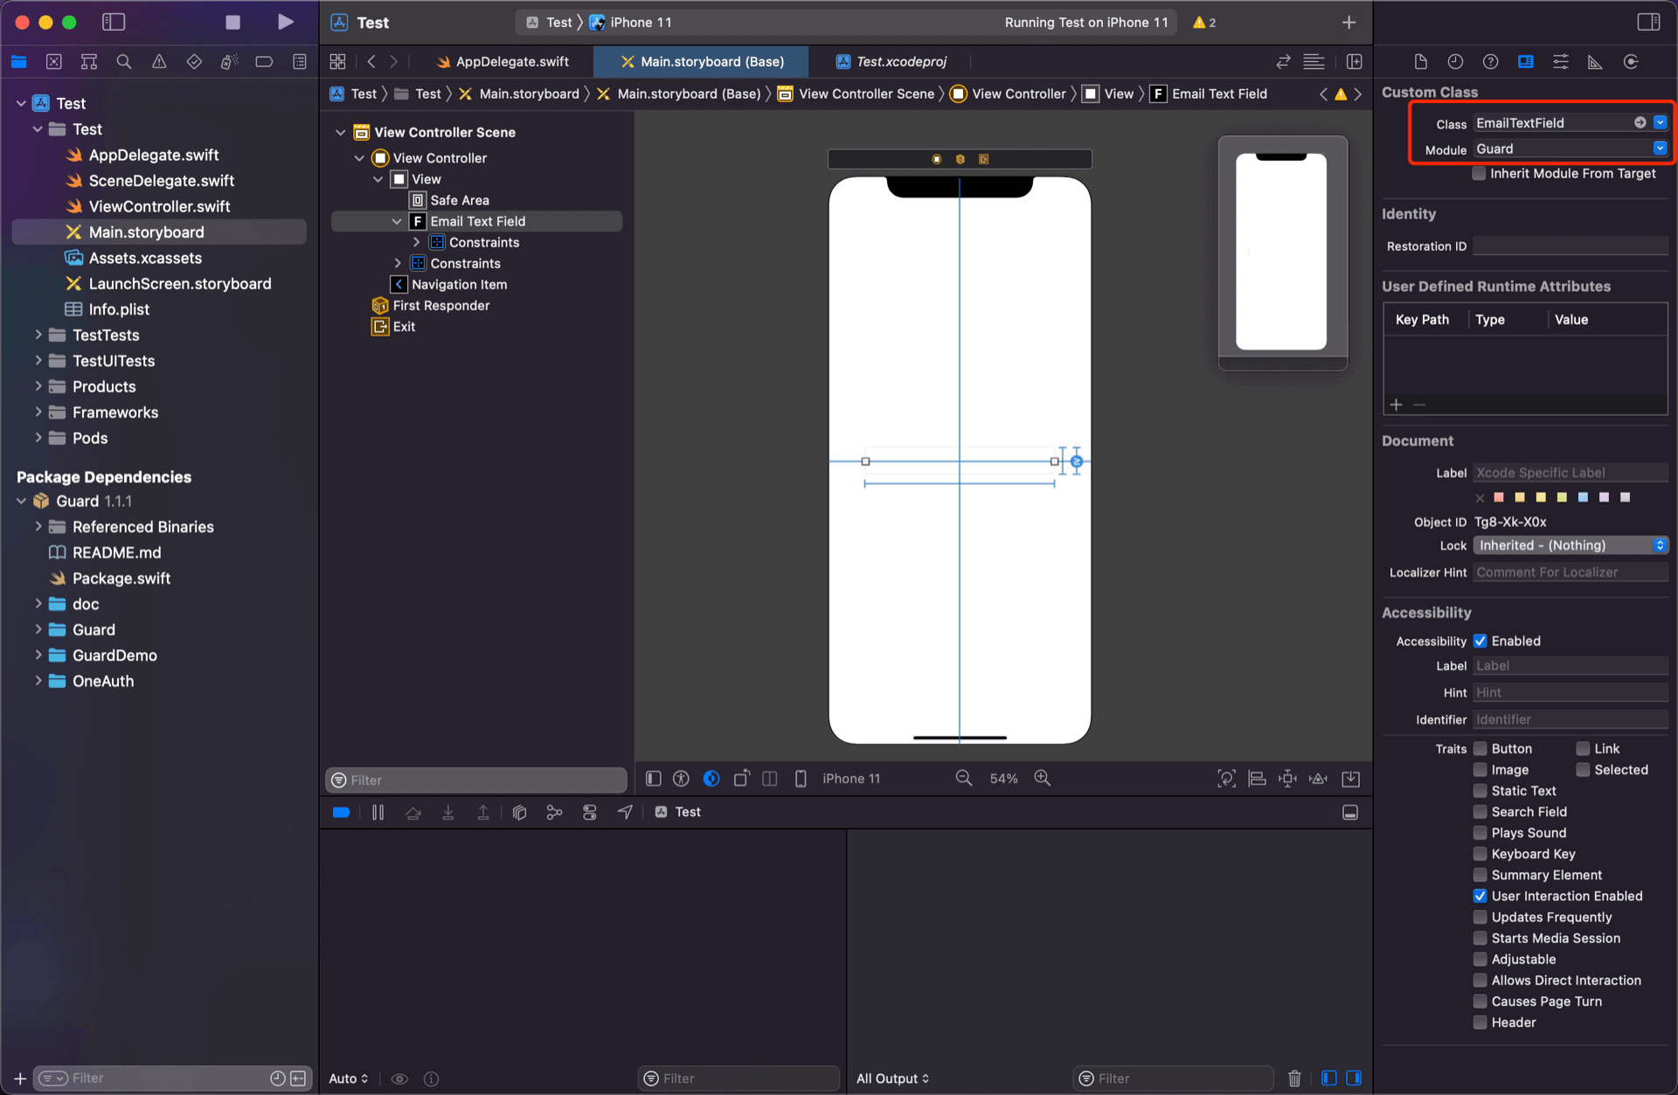The image size is (1678, 1095).
Task: Click the Stop button in toolbar
Action: (x=232, y=22)
